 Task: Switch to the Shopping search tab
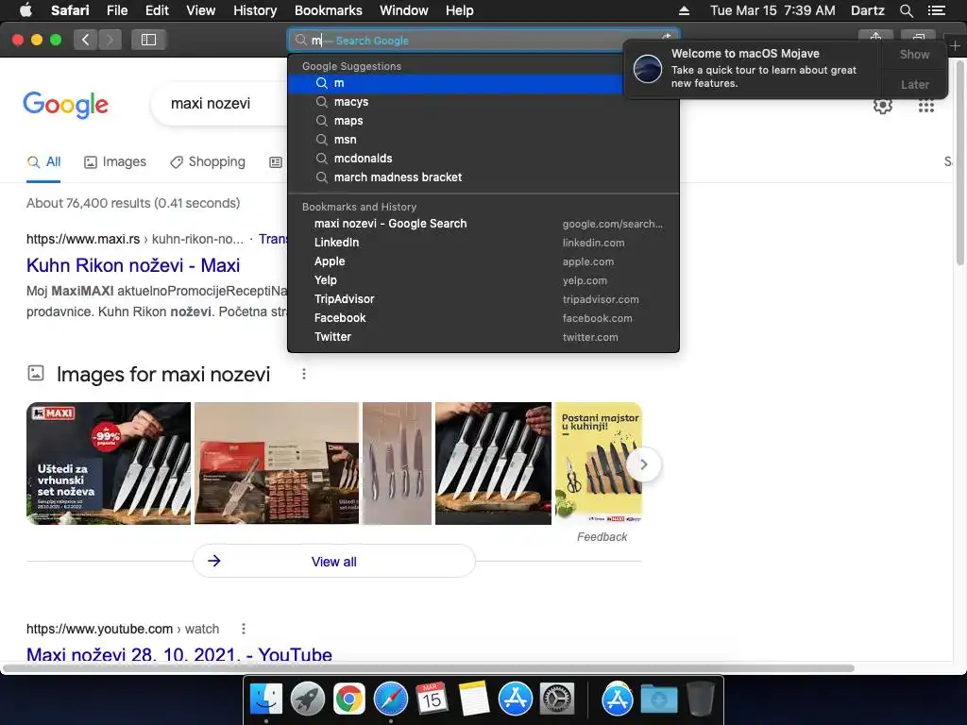click(208, 162)
